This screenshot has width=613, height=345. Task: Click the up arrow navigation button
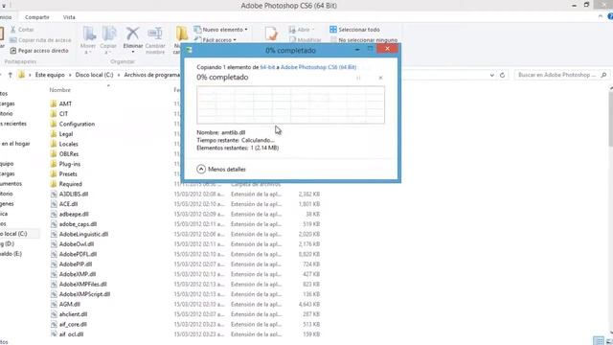click(11, 75)
